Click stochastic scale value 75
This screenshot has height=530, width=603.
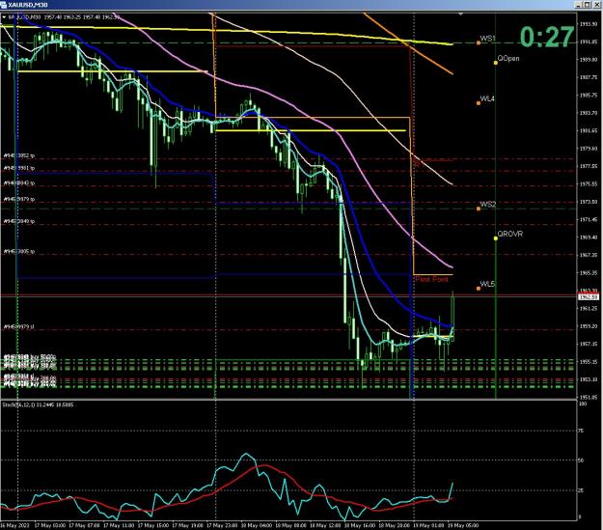point(582,431)
